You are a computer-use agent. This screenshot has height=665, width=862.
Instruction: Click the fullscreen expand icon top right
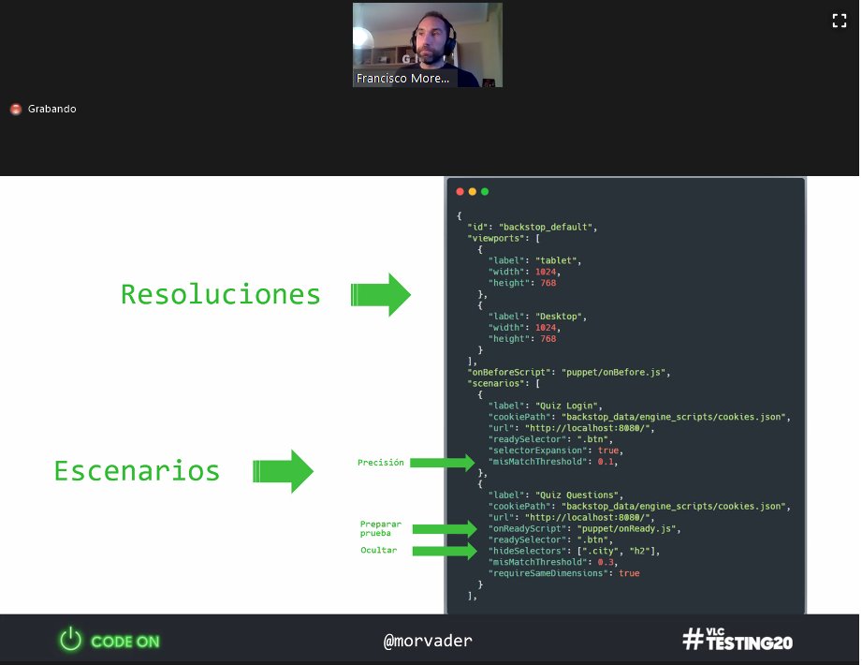tap(840, 21)
